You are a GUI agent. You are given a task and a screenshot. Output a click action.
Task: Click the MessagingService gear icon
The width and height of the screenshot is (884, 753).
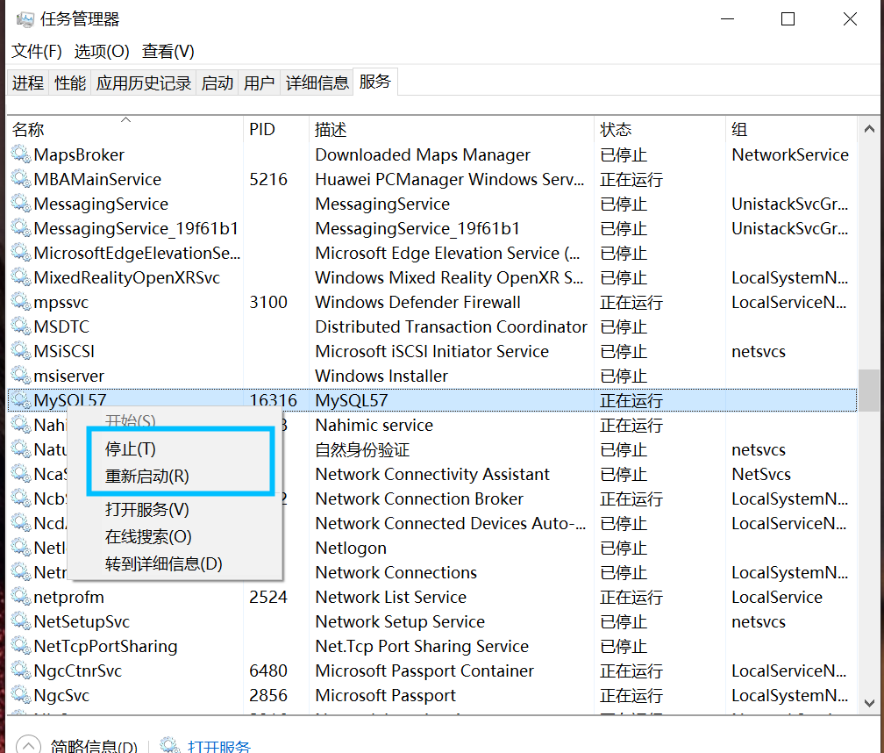[20, 204]
